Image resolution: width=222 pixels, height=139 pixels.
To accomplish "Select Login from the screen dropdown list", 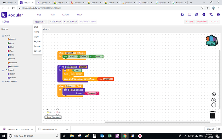I will coord(36,36).
